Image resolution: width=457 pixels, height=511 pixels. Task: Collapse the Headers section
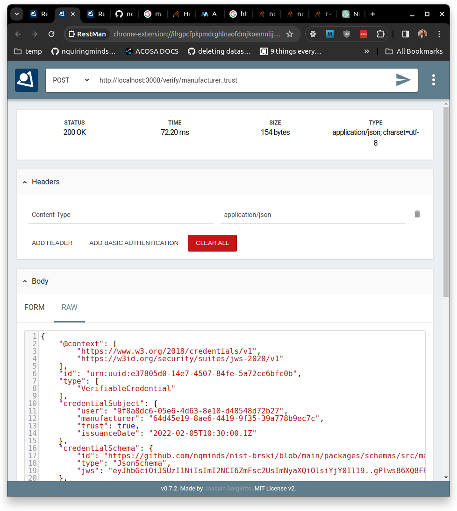pos(25,182)
